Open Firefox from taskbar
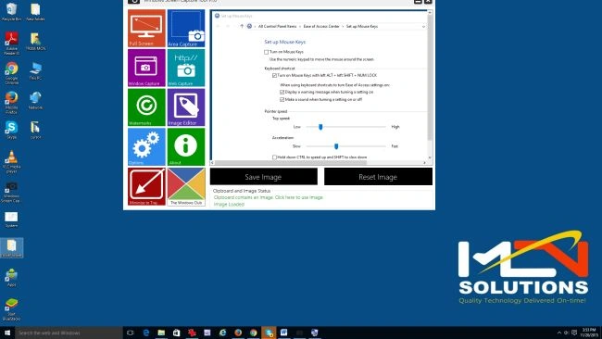602x339 pixels. [238, 333]
